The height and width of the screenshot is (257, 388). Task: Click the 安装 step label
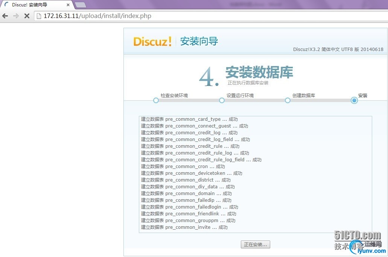pos(363,95)
